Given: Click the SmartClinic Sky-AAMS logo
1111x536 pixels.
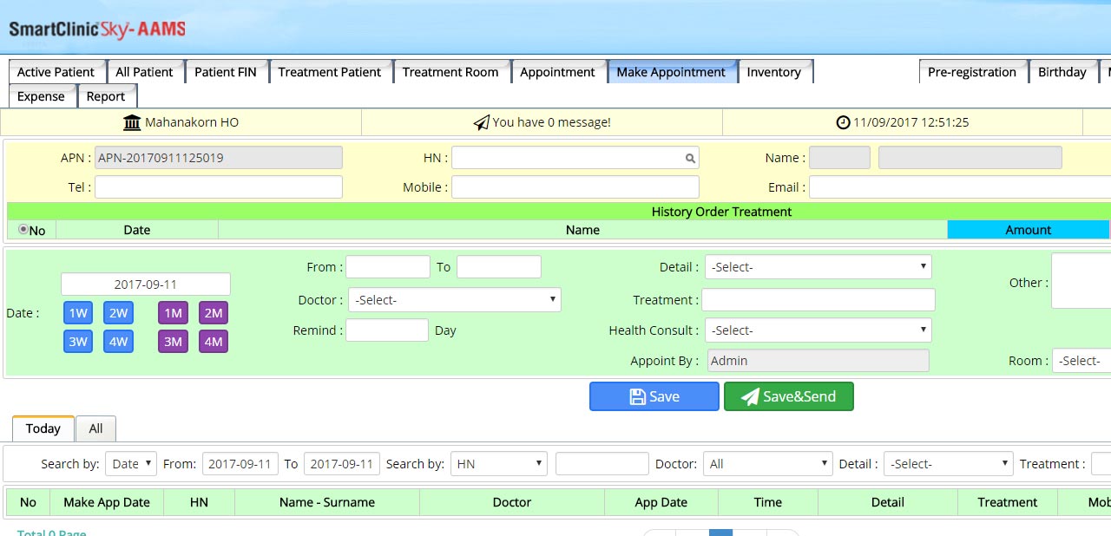Looking at the screenshot, I should click(x=97, y=29).
